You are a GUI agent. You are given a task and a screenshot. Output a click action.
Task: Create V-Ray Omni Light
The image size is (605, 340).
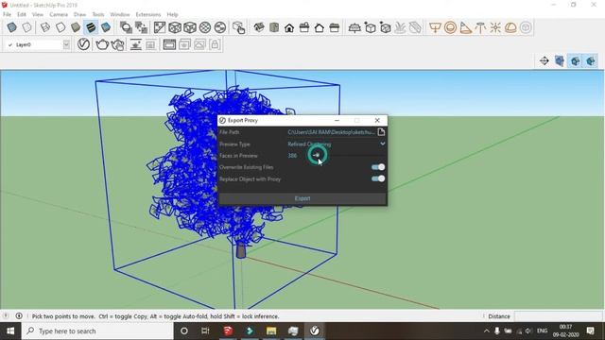pos(495,27)
